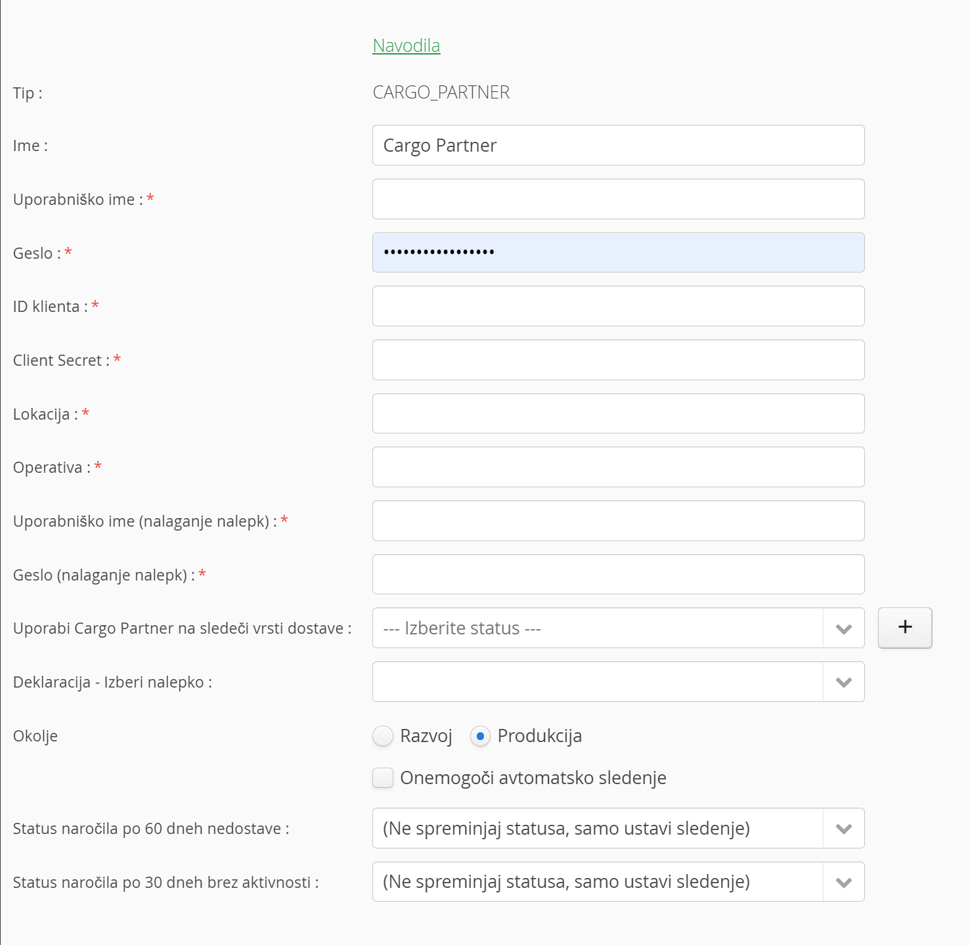Viewport: 970px width, 945px height.
Task: Click chevron of 30 dneh brez aktivnosti dropdown
Action: tap(844, 882)
